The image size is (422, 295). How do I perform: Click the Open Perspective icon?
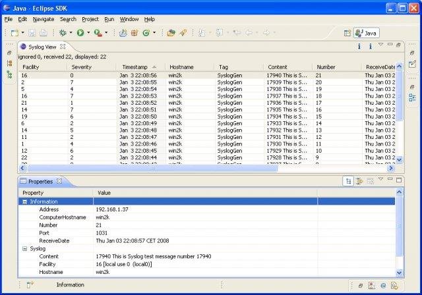click(347, 33)
